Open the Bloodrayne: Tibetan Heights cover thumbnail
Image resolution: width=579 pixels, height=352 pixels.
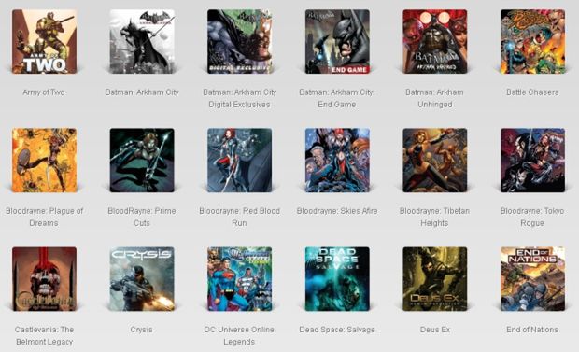pos(435,161)
